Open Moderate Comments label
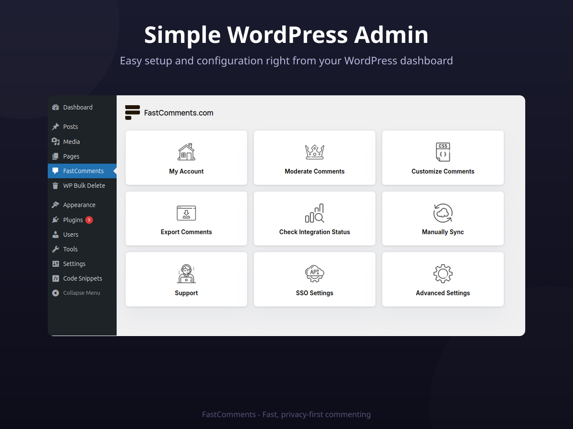This screenshot has height=429, width=573. point(315,172)
